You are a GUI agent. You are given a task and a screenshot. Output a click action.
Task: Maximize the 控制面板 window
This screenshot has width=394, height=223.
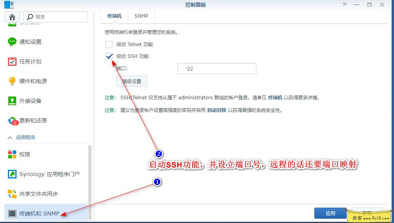click(370, 4)
